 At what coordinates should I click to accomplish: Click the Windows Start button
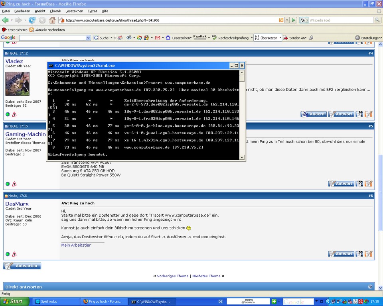pos(15,301)
